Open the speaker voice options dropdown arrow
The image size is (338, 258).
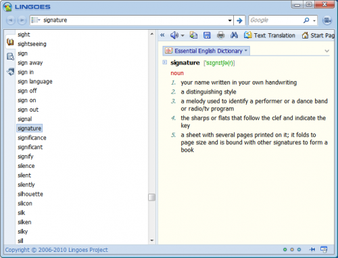coord(183,35)
